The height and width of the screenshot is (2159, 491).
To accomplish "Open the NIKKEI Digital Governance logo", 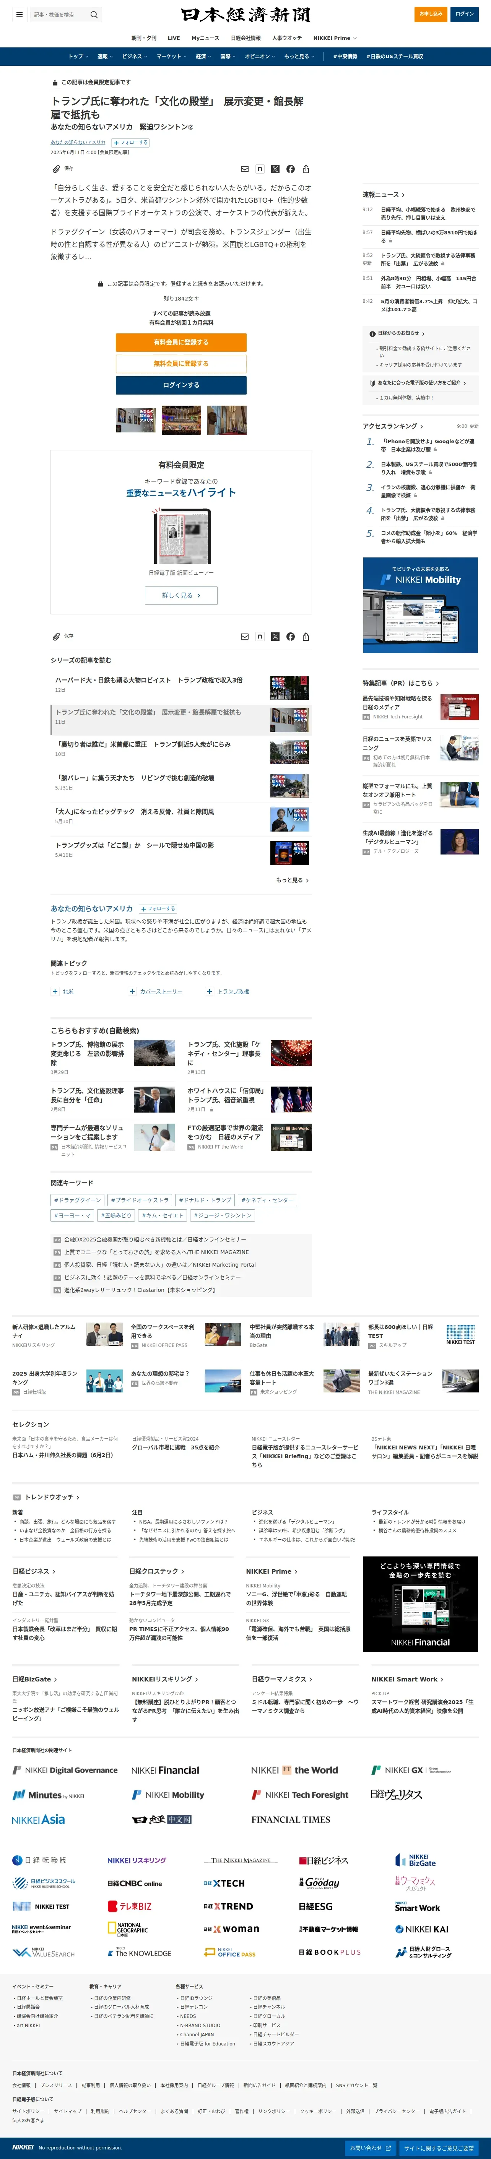I will coord(65,1770).
